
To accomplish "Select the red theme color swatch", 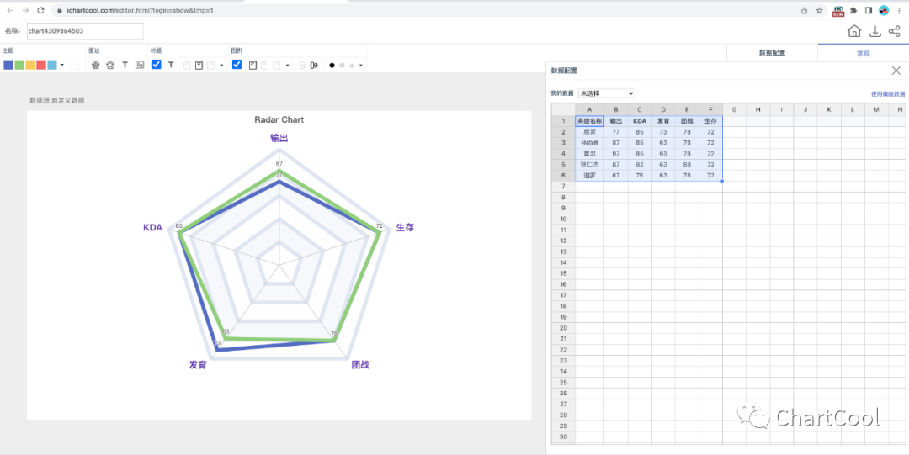I will pyautogui.click(x=41, y=65).
